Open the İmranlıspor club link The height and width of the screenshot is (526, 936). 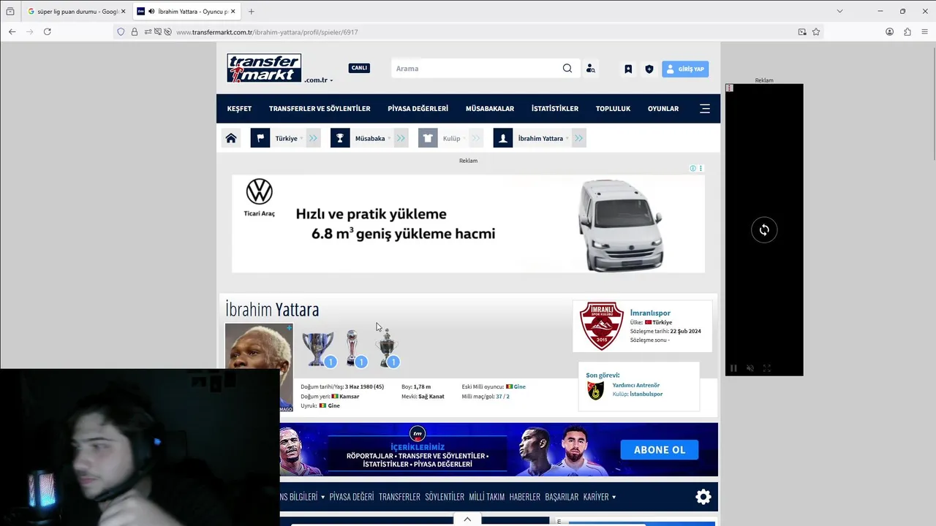tap(650, 313)
